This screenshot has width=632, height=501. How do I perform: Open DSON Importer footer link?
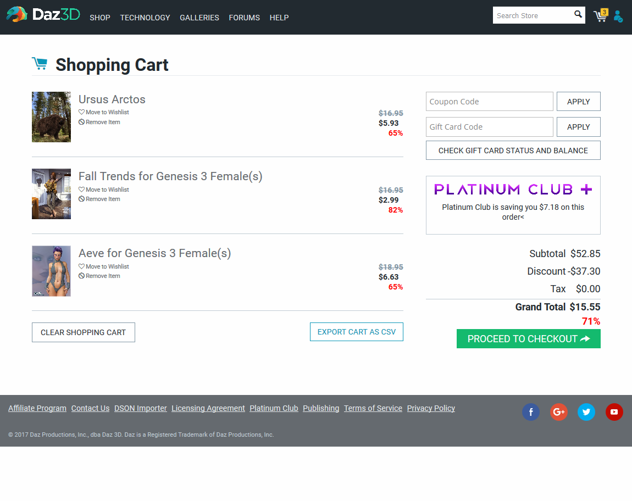(140, 408)
